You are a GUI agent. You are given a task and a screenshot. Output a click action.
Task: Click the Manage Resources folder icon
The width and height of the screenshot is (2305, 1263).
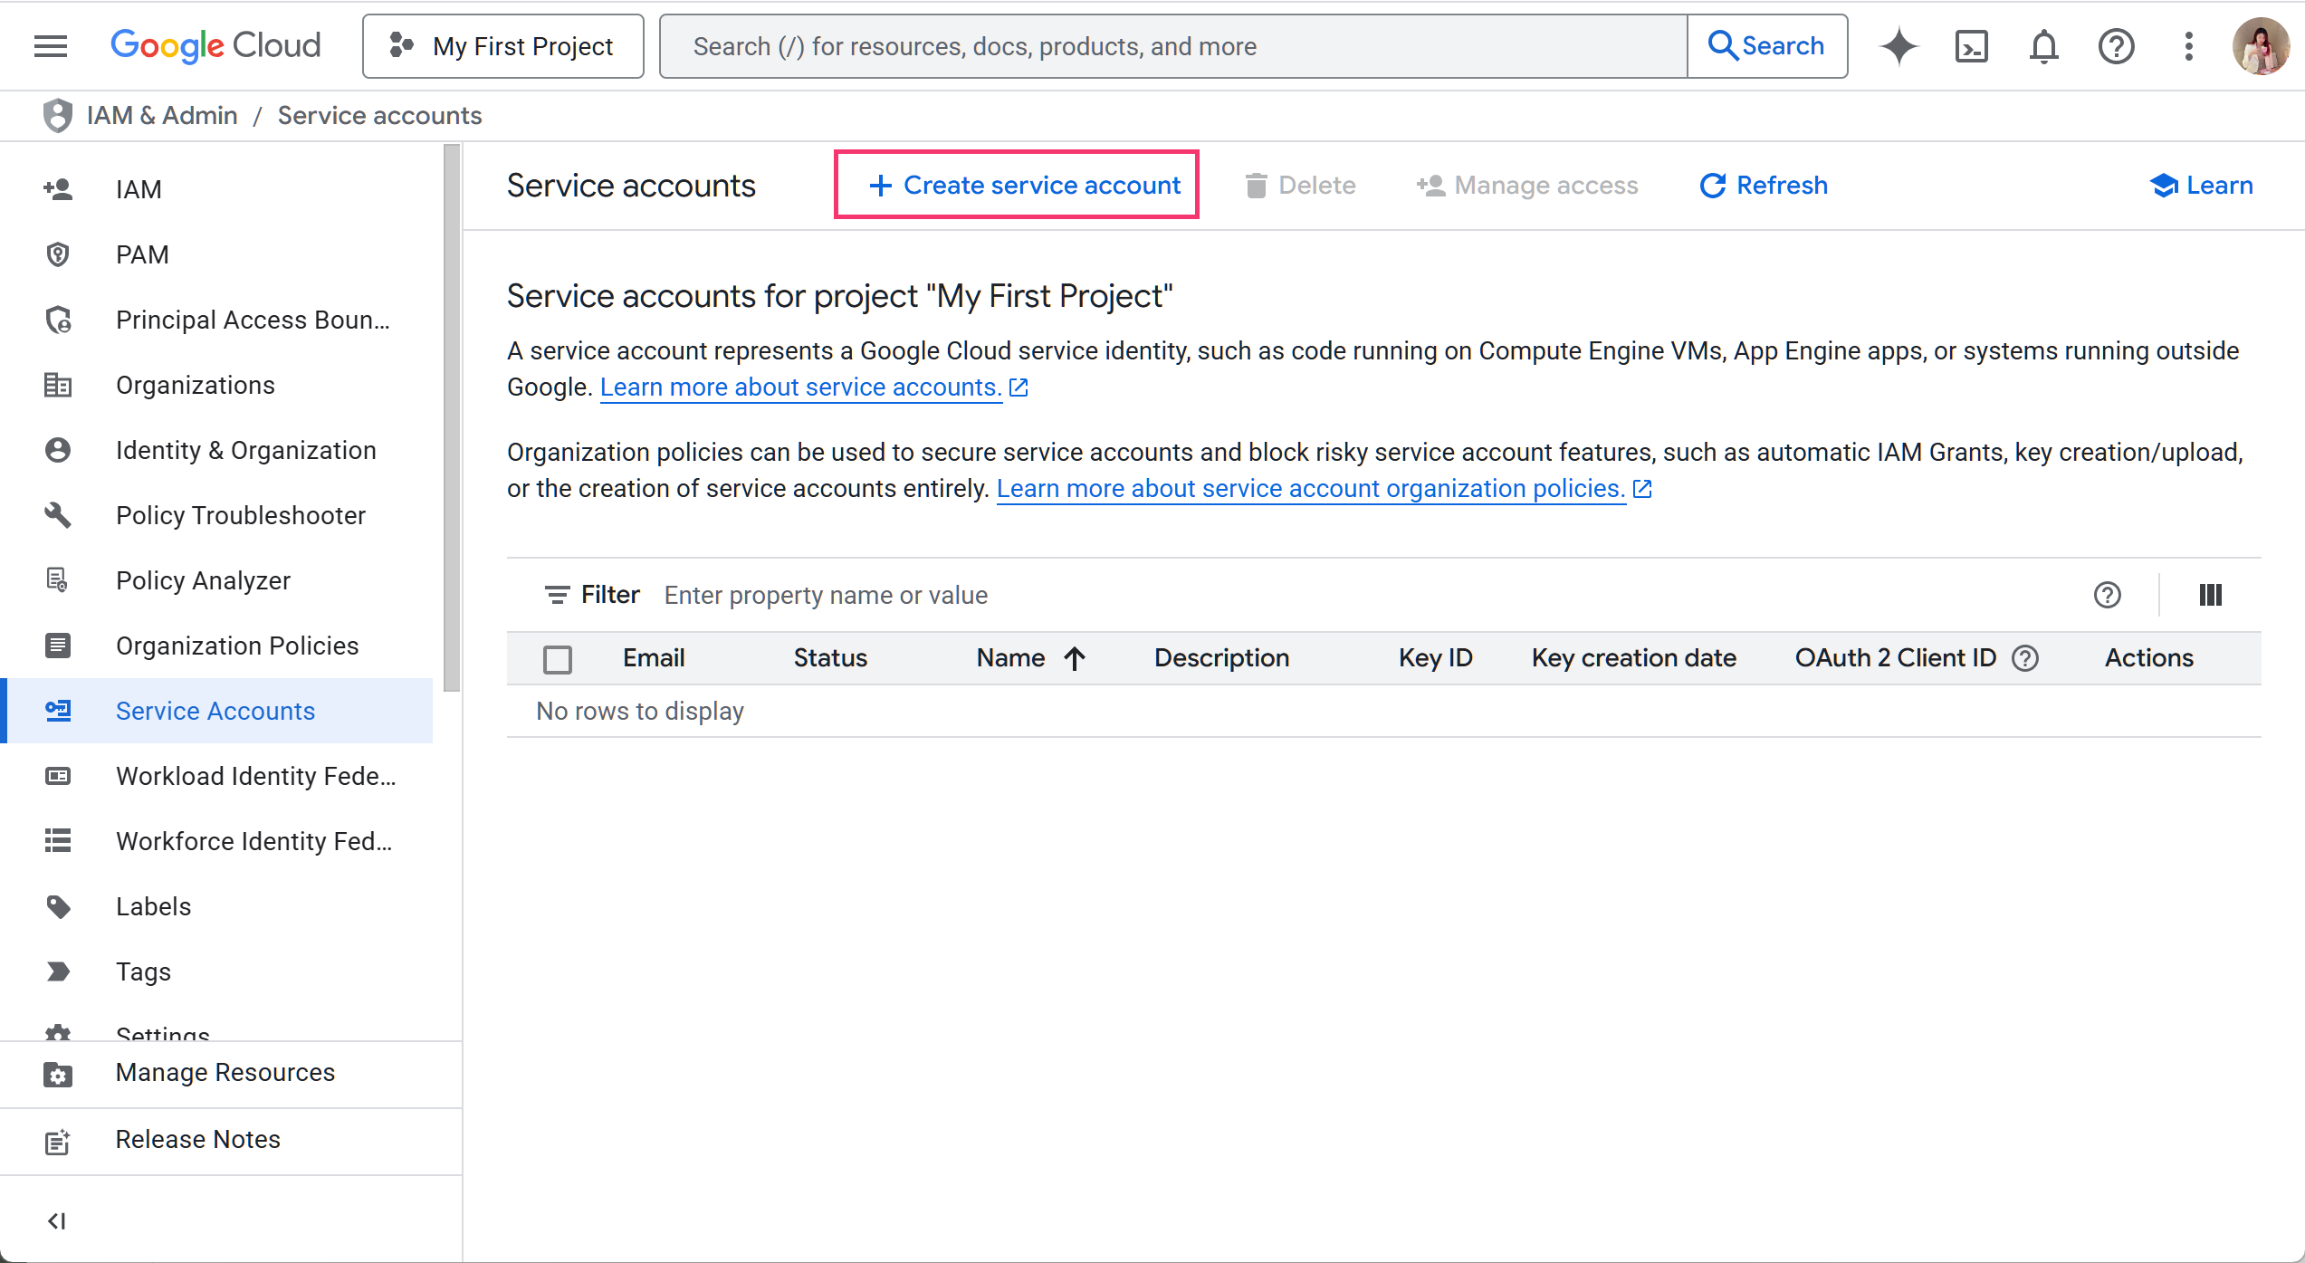click(58, 1074)
